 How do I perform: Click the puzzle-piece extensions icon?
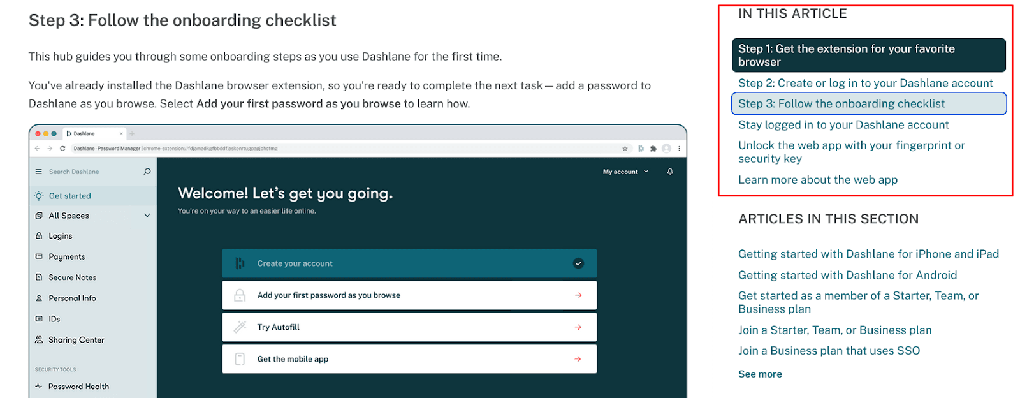[653, 149]
